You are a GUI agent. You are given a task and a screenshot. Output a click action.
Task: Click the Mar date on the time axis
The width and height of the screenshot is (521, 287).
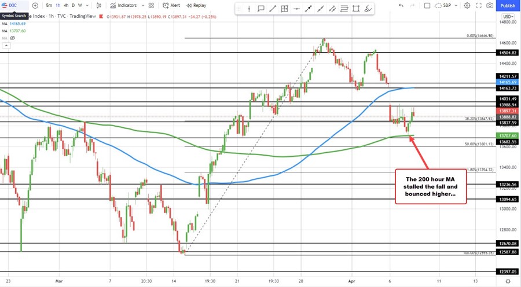[x=59, y=281]
